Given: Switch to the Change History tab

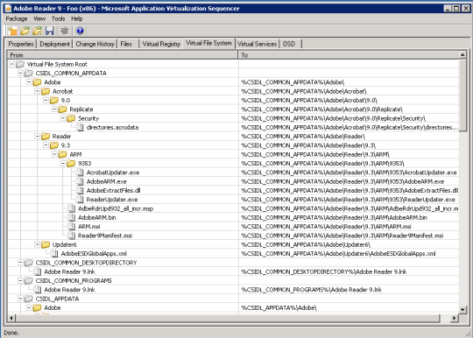Looking at the screenshot, I should (95, 44).
